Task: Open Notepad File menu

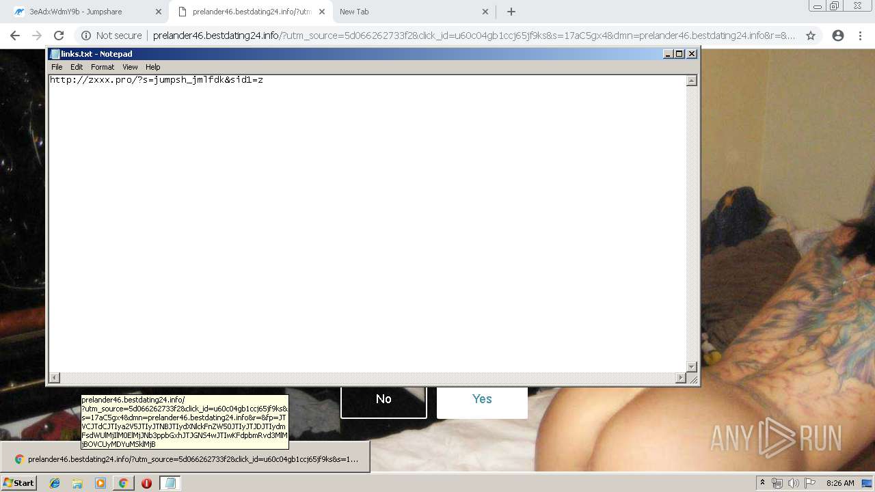Action: click(x=57, y=67)
